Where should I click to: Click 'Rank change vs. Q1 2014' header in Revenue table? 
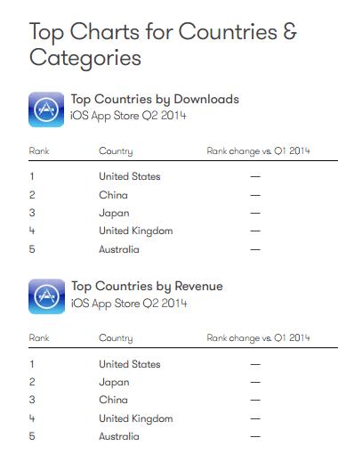click(x=258, y=338)
